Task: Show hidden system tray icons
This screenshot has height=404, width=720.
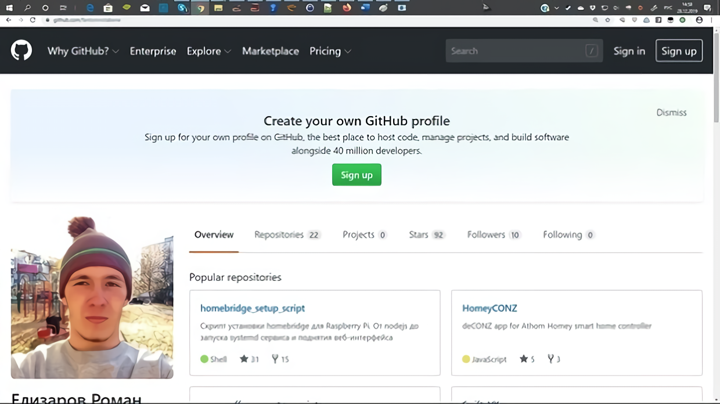Action: (x=557, y=8)
